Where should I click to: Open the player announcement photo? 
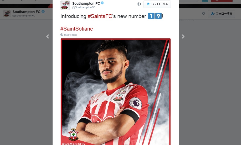point(116,92)
